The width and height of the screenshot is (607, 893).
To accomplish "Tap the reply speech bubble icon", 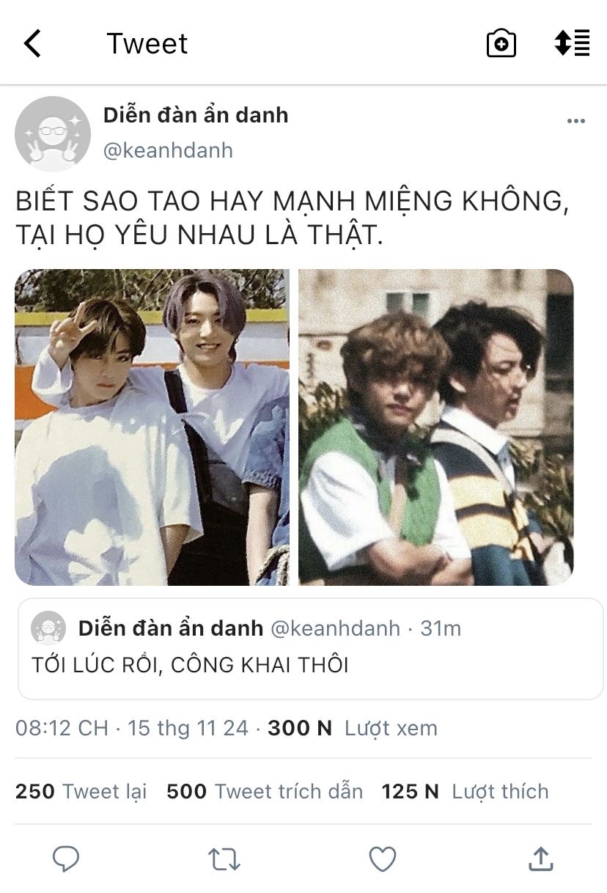I will pos(66,859).
